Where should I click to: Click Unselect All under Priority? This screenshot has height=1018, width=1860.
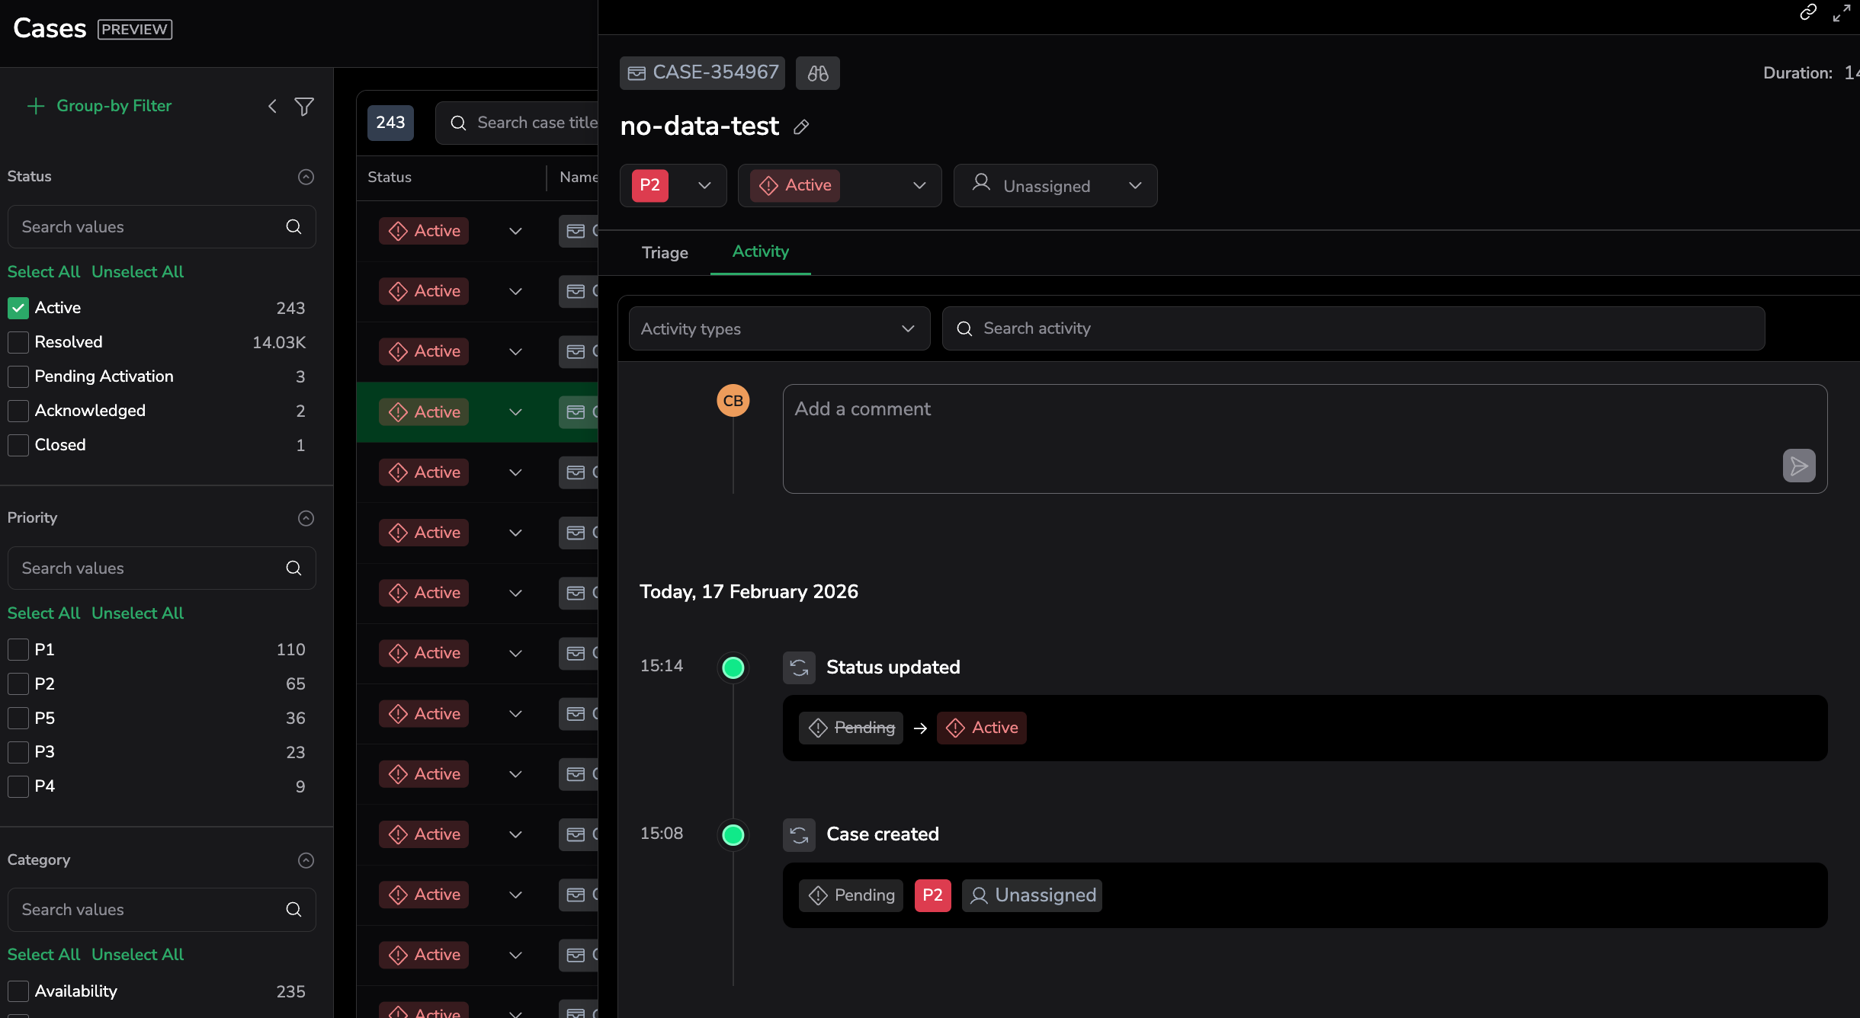point(137,613)
